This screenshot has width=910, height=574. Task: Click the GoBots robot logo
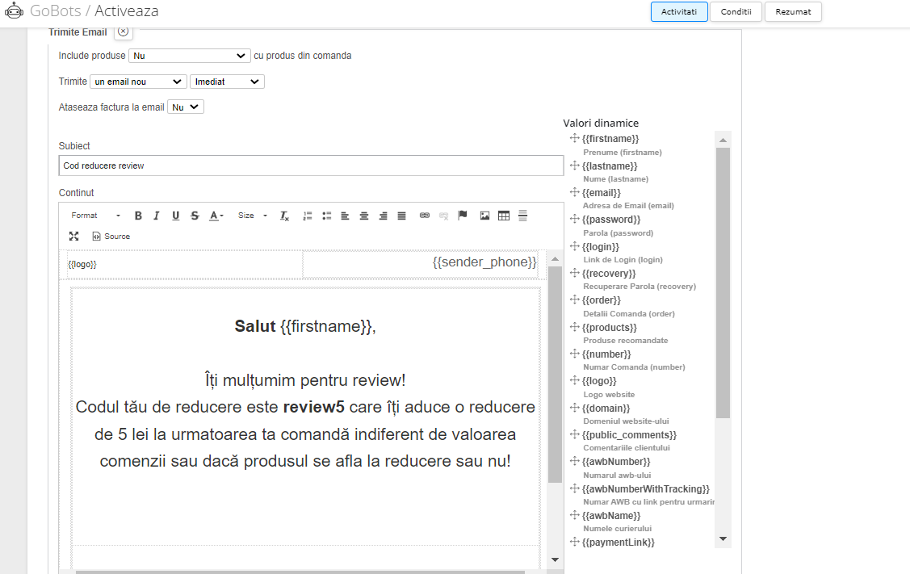pos(14,11)
